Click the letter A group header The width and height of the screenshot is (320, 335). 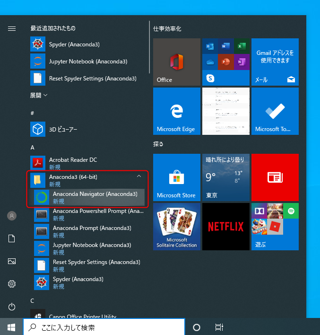coord(32,147)
